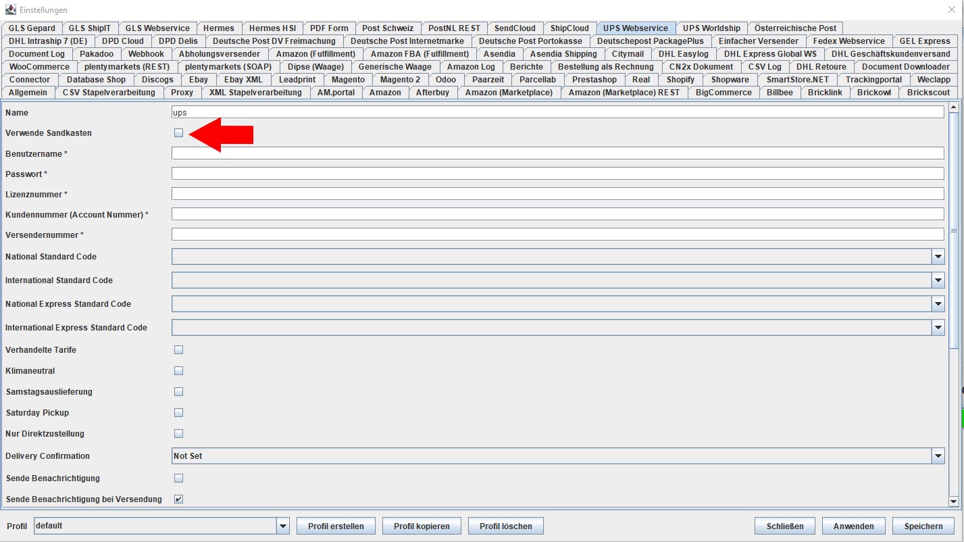
Task: Switch to the WooCommerce tab
Action: pyautogui.click(x=39, y=67)
